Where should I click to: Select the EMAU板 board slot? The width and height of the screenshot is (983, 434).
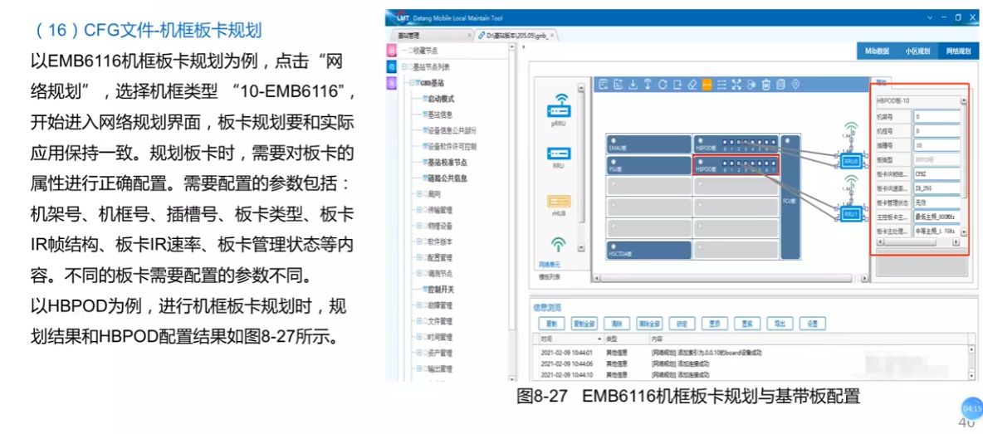coord(648,144)
